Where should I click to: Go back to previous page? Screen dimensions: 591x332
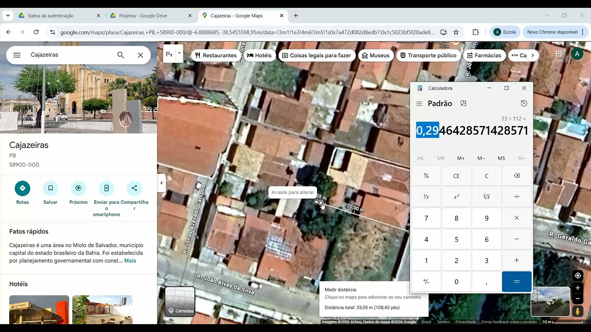click(8, 32)
